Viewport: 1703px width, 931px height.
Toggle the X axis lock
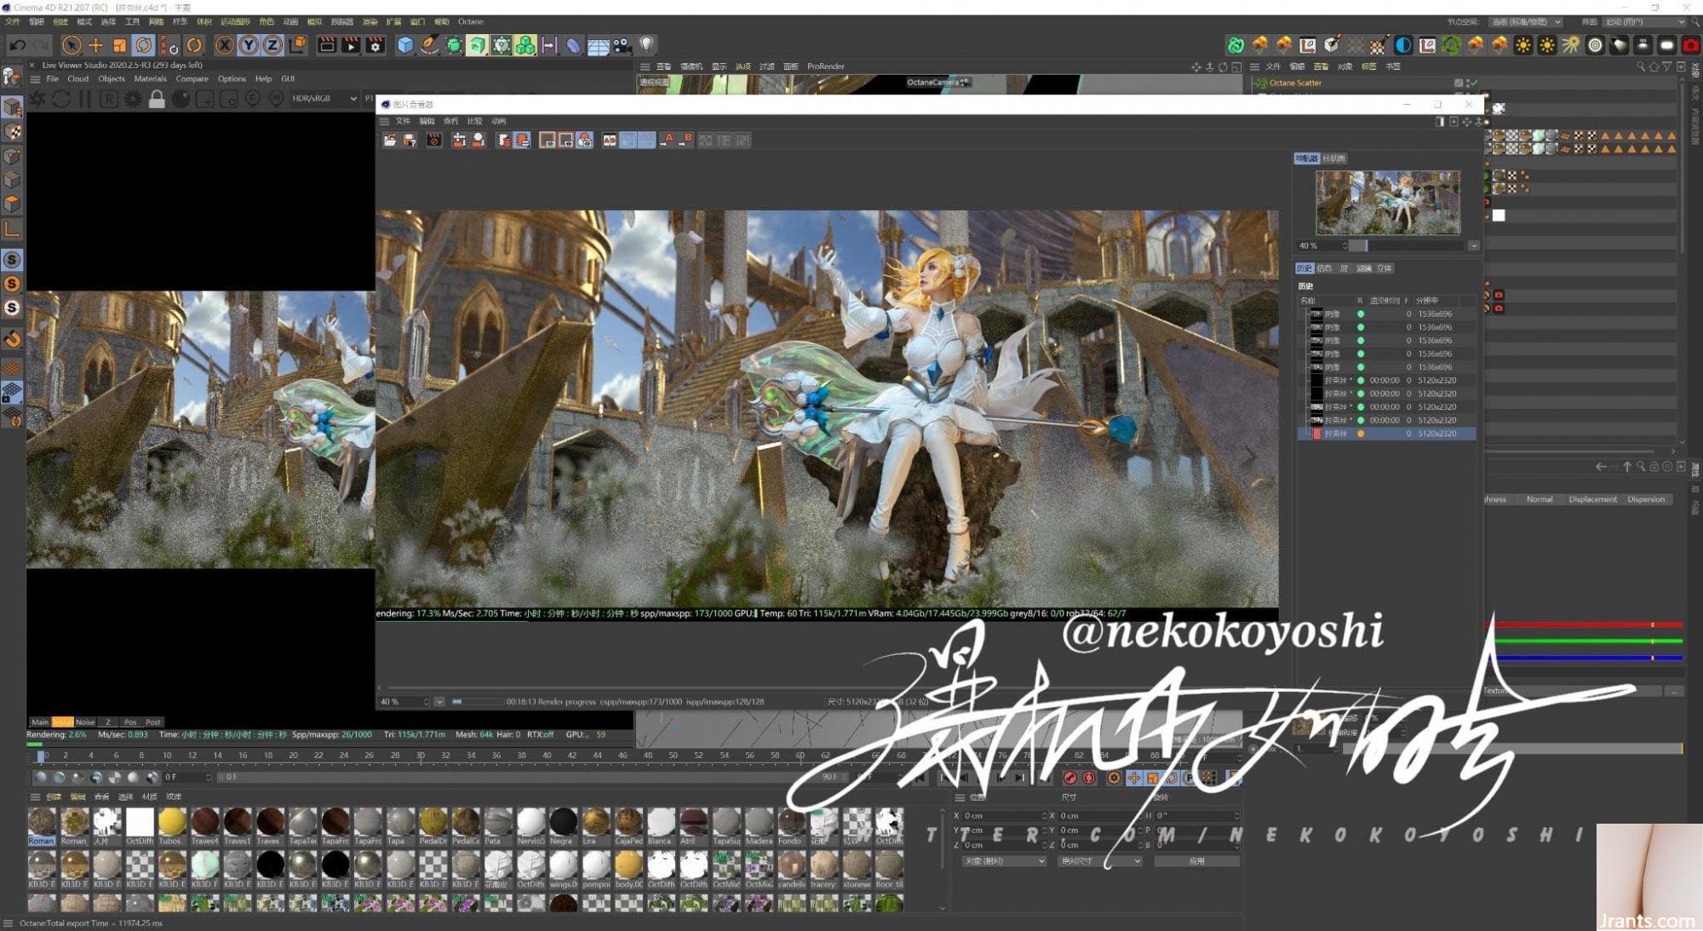pyautogui.click(x=224, y=45)
